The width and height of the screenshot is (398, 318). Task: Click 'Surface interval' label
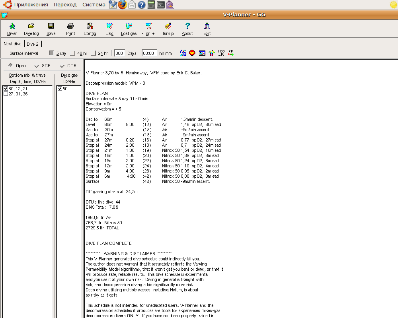tap(24, 53)
